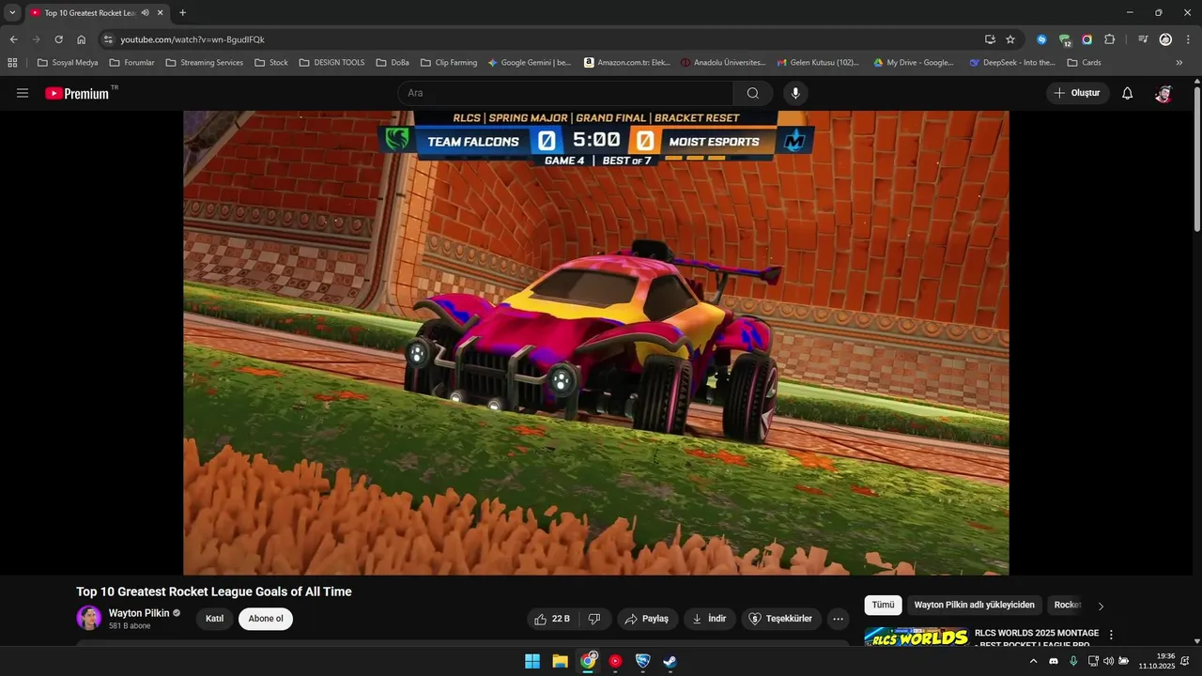Open the Gelen Kutusu Gmail bookmark
The height and width of the screenshot is (676, 1202).
(818, 63)
